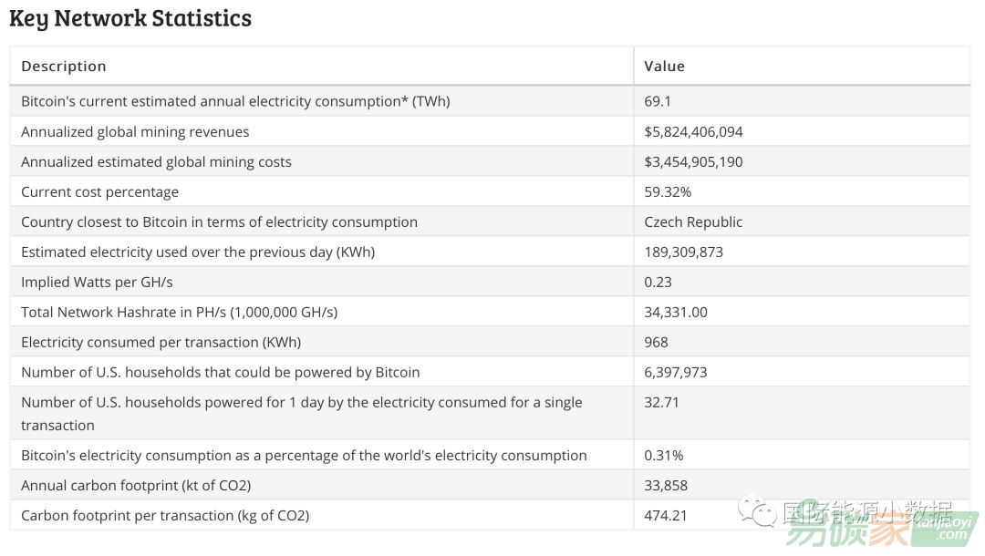This screenshot has height=556, width=985.
Task: Click the Annualized global mining revenues row
Action: click(x=135, y=132)
